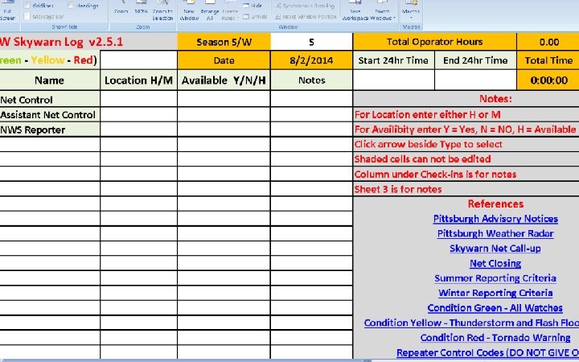This screenshot has height=362, width=579.
Task: Open the Repeater Control Codes link
Action: point(488,353)
